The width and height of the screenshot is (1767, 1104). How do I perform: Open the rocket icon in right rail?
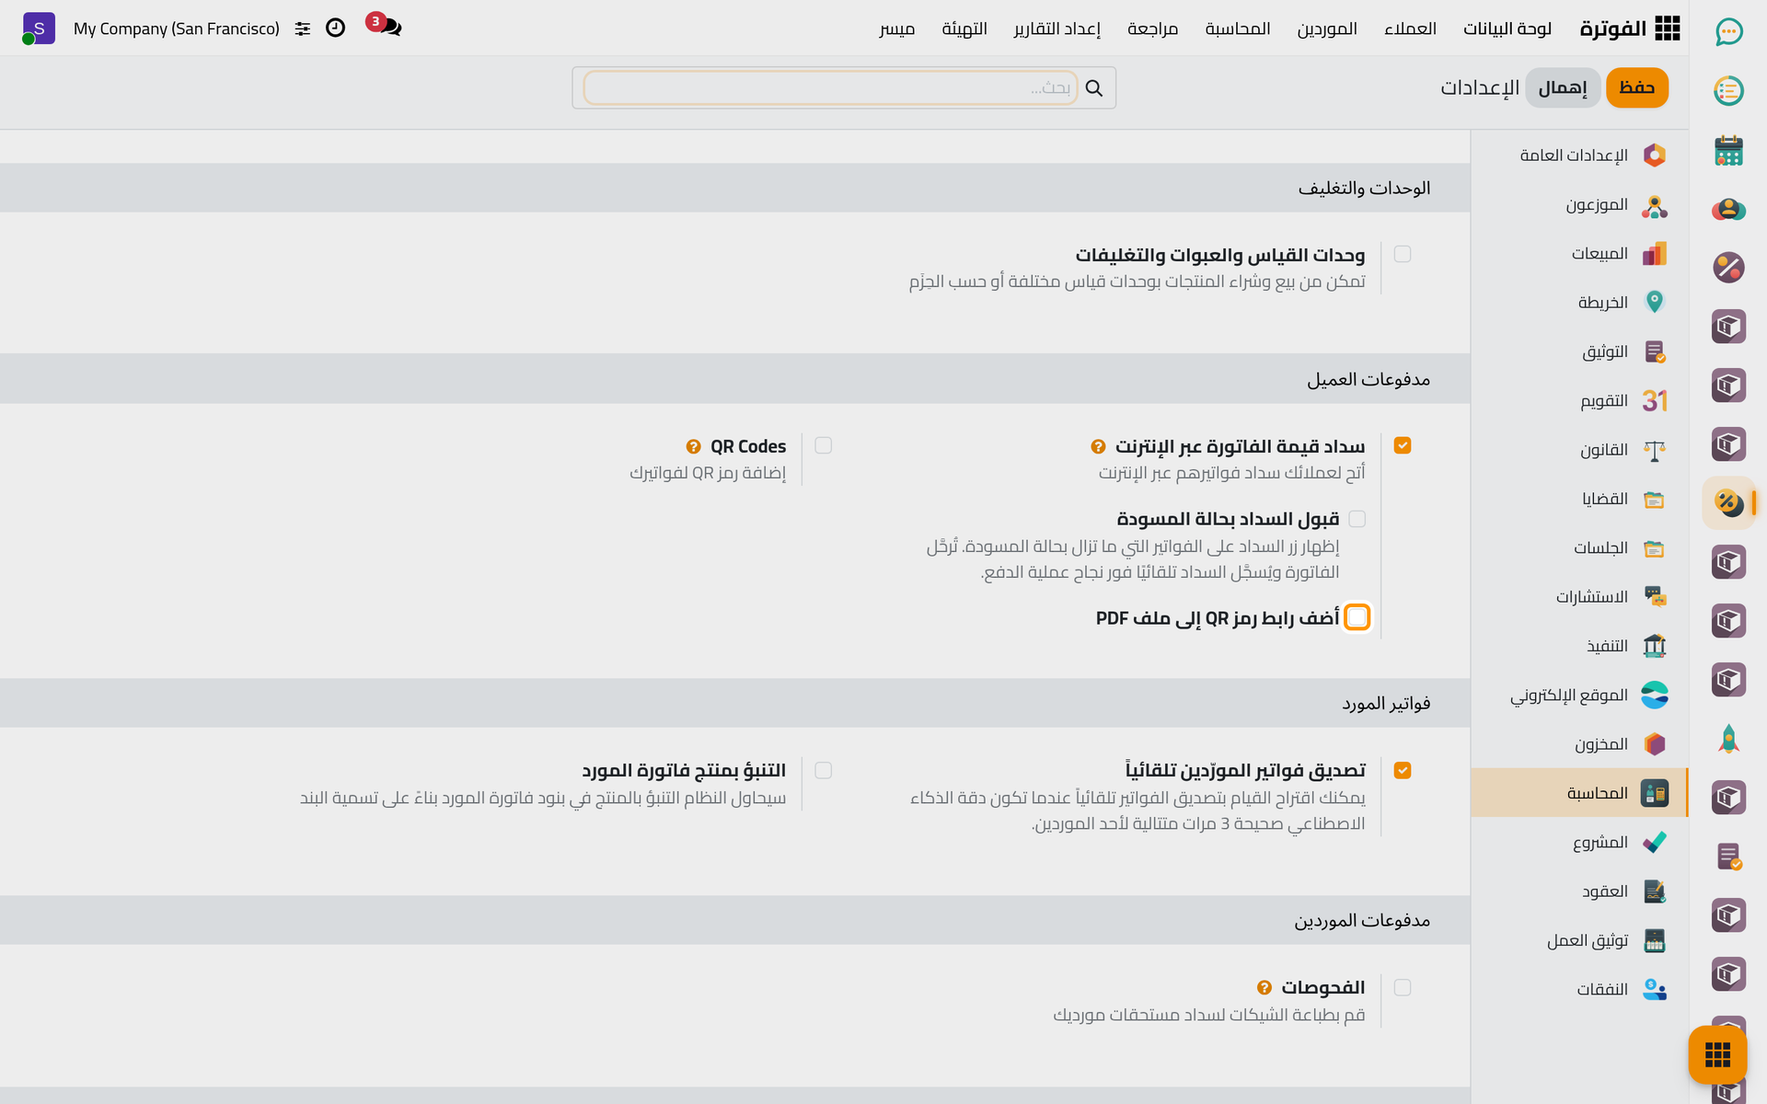(1728, 739)
